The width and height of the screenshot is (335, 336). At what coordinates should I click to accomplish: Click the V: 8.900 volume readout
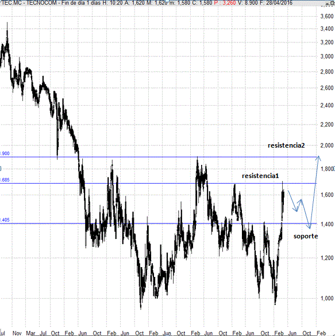(x=248, y=3)
